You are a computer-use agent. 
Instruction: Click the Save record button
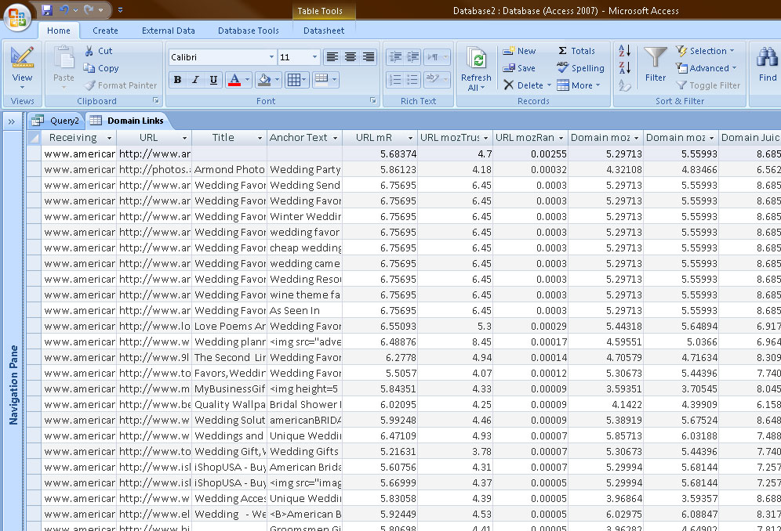519,68
